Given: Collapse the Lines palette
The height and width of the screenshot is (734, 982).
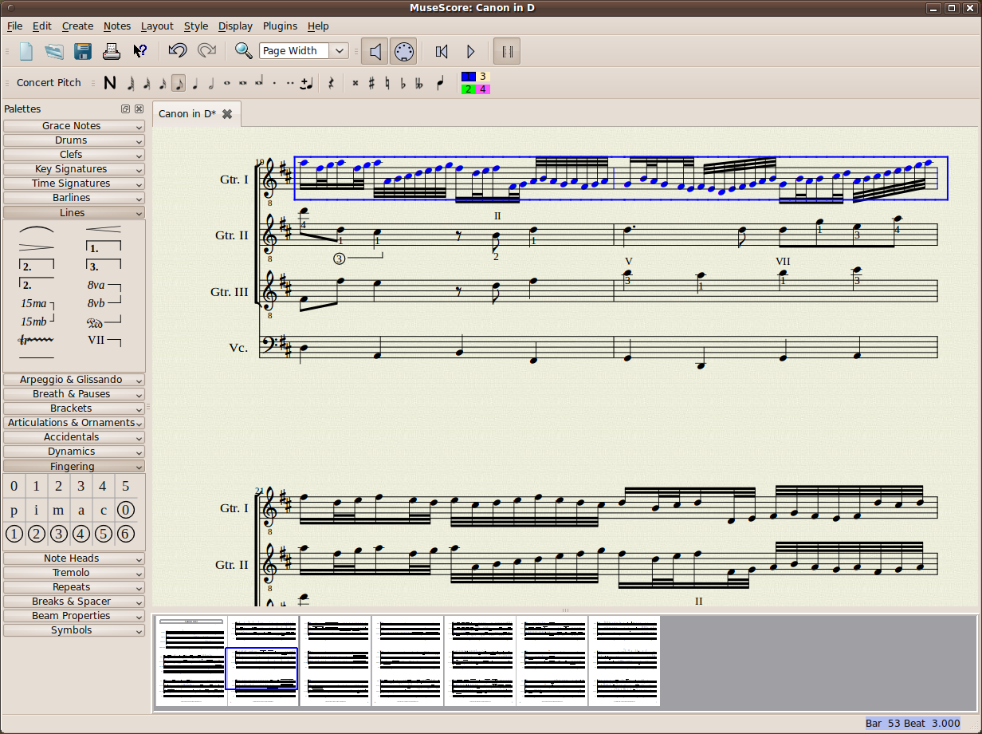Looking at the screenshot, I should (x=73, y=212).
